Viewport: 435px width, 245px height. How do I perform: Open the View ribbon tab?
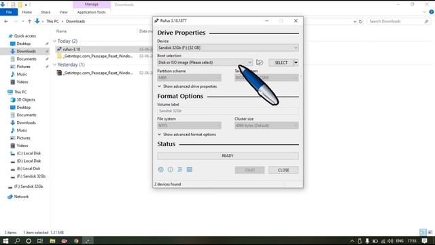point(63,12)
